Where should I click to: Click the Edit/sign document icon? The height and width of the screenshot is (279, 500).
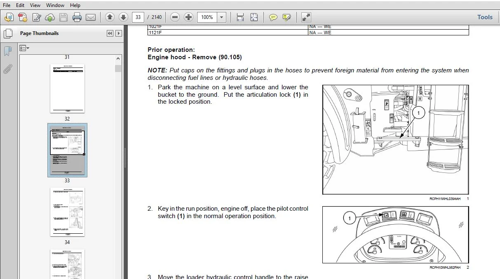click(x=37, y=17)
